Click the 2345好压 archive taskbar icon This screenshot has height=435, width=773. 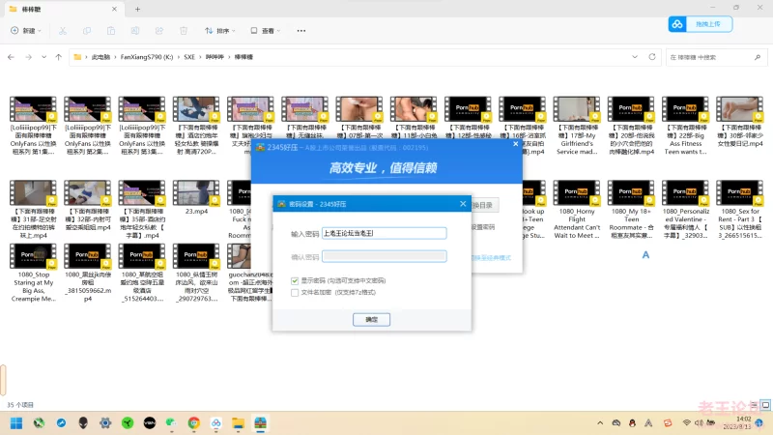point(260,422)
